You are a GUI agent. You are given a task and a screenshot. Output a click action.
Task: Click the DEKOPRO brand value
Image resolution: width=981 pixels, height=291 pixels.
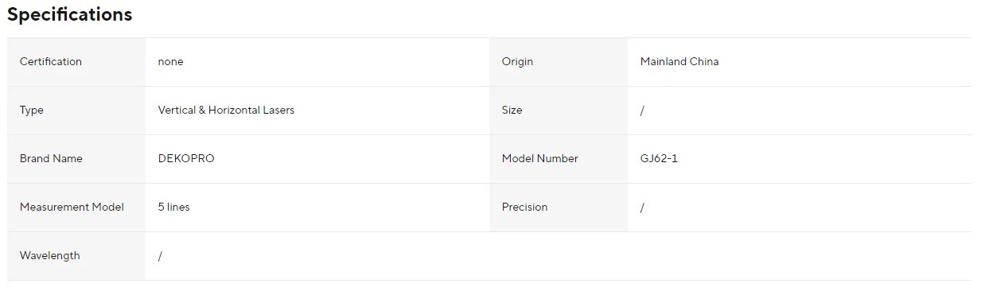186,159
